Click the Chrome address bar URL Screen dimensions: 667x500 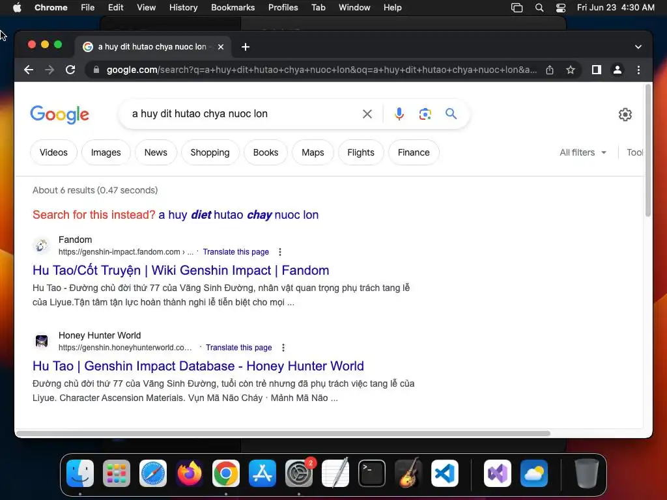322,70
